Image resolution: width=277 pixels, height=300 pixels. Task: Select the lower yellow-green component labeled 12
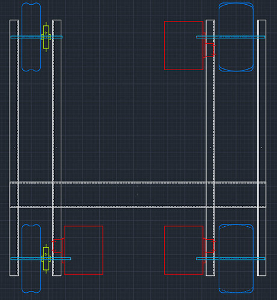[x=46, y=259]
